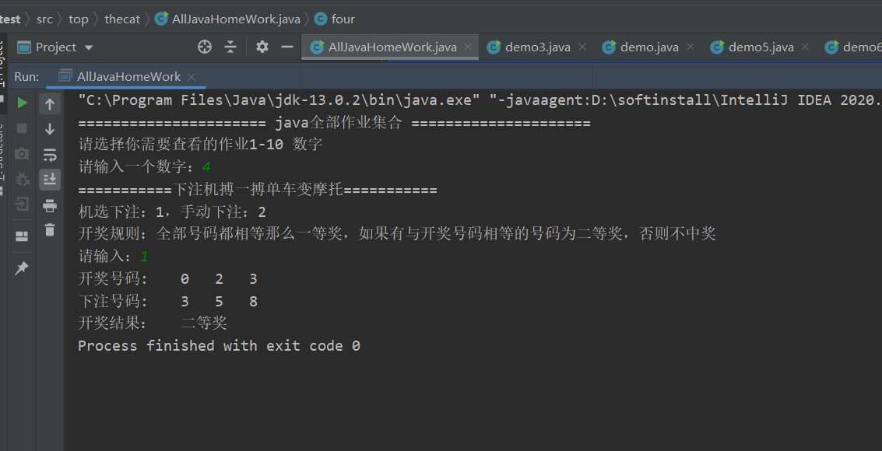882x451 pixels.
Task: Click the bug attach debugger icon
Action: point(22,179)
